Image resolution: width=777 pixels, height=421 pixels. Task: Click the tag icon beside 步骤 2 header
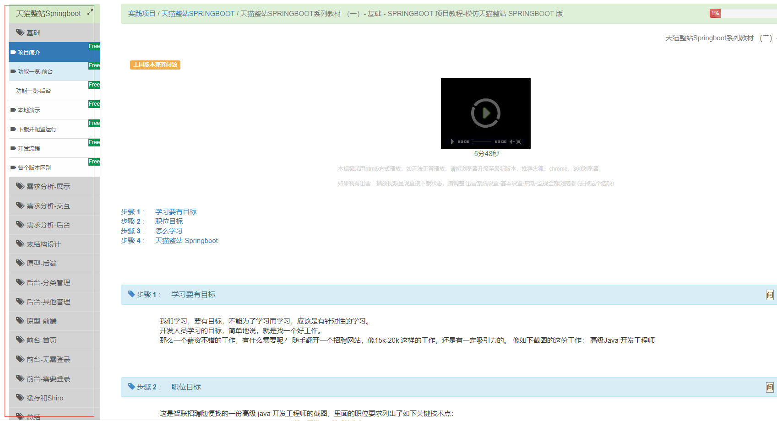click(131, 386)
